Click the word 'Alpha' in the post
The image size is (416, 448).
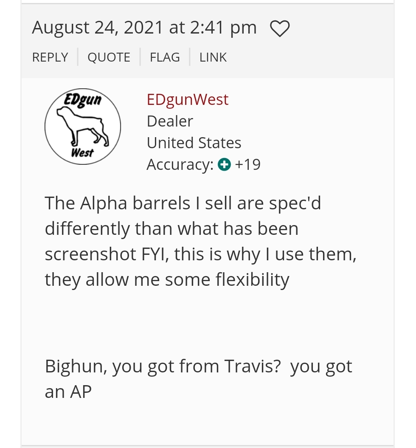[103, 204]
